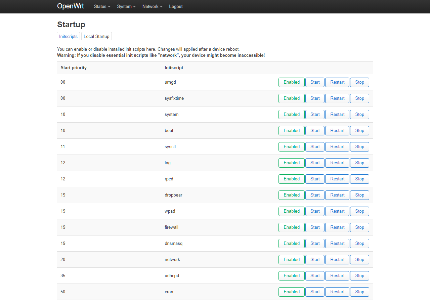
Task: Disable the firewall init script
Action: coord(291,227)
